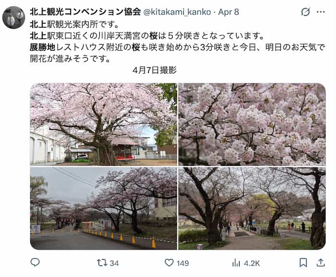Image resolution: width=336 pixels, height=277 pixels.
Task: Open the three-dot more options menu
Action: [321, 12]
